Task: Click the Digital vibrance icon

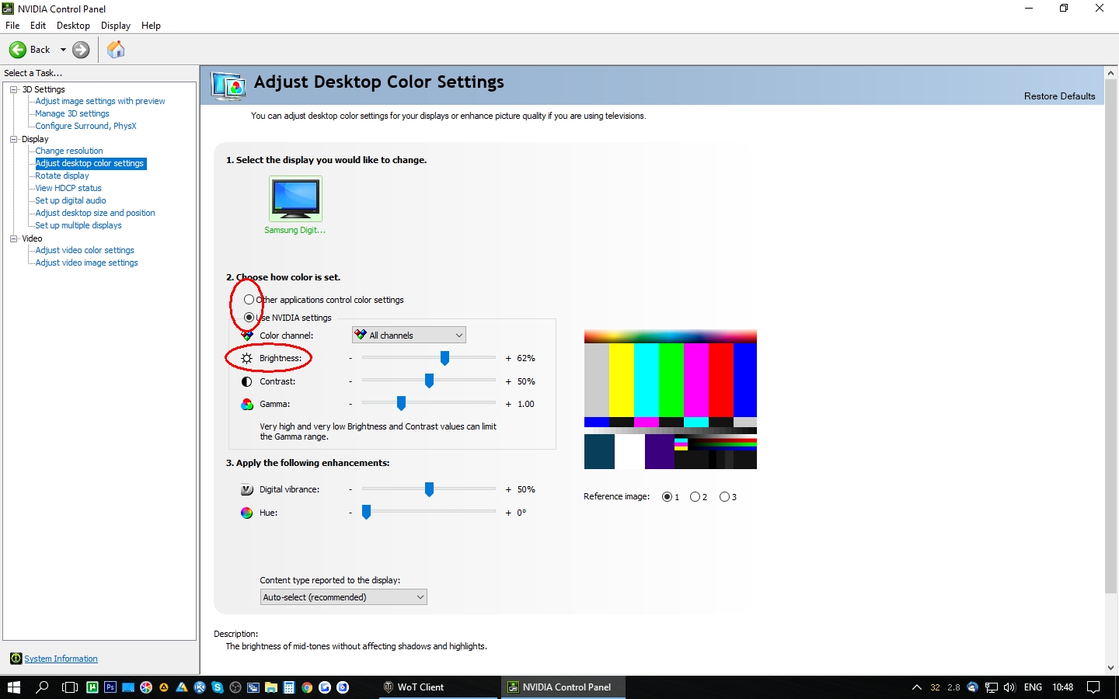Action: point(246,489)
